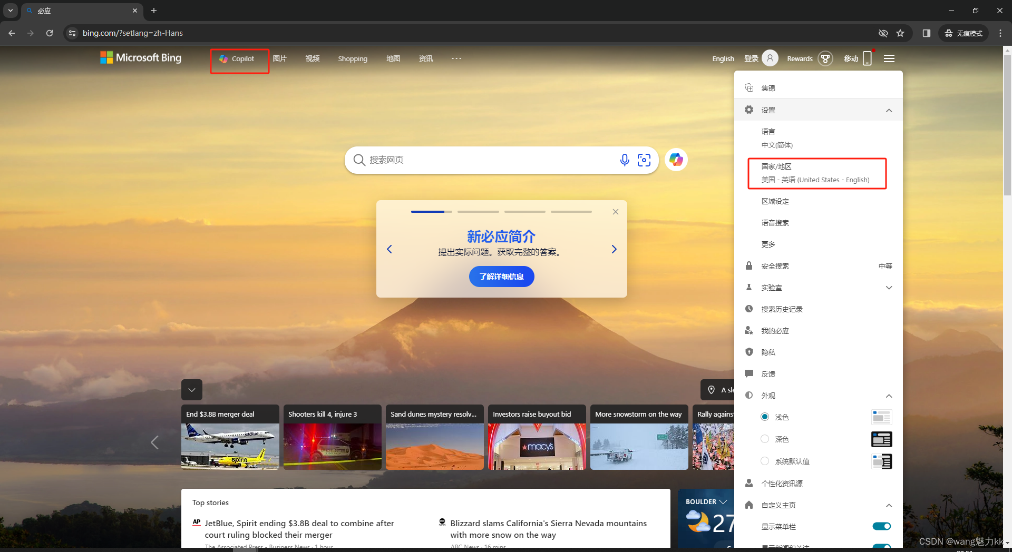Click inside the 搜索网页 search field
Screen dimensions: 1012x552
pyautogui.click(x=474, y=160)
